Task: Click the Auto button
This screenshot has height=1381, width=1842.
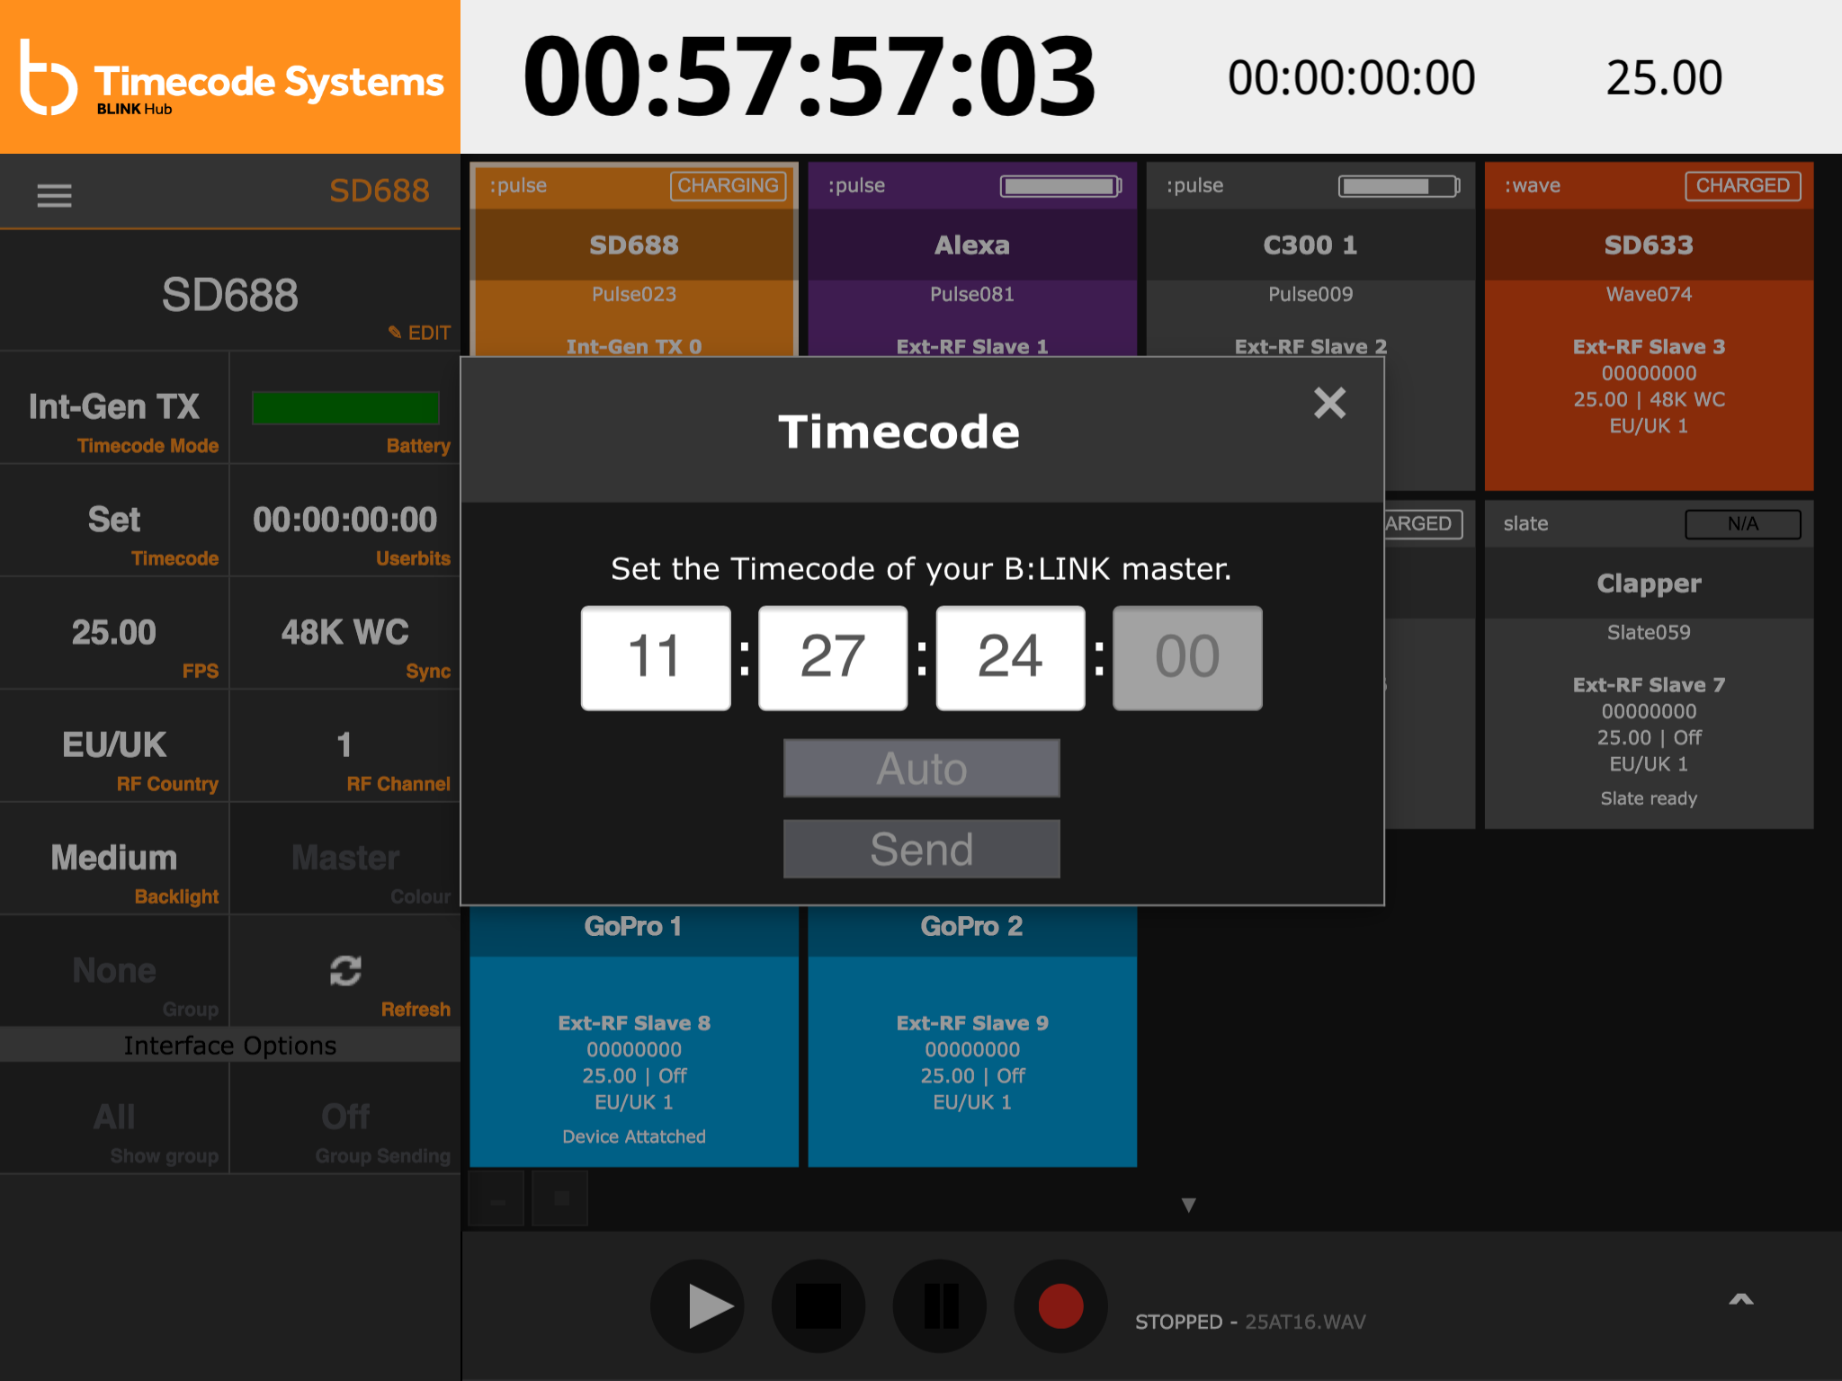Action: (922, 769)
